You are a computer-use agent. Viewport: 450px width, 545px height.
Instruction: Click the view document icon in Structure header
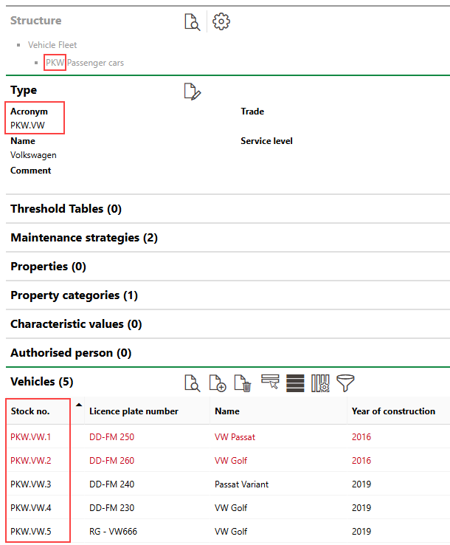pyautogui.click(x=192, y=22)
